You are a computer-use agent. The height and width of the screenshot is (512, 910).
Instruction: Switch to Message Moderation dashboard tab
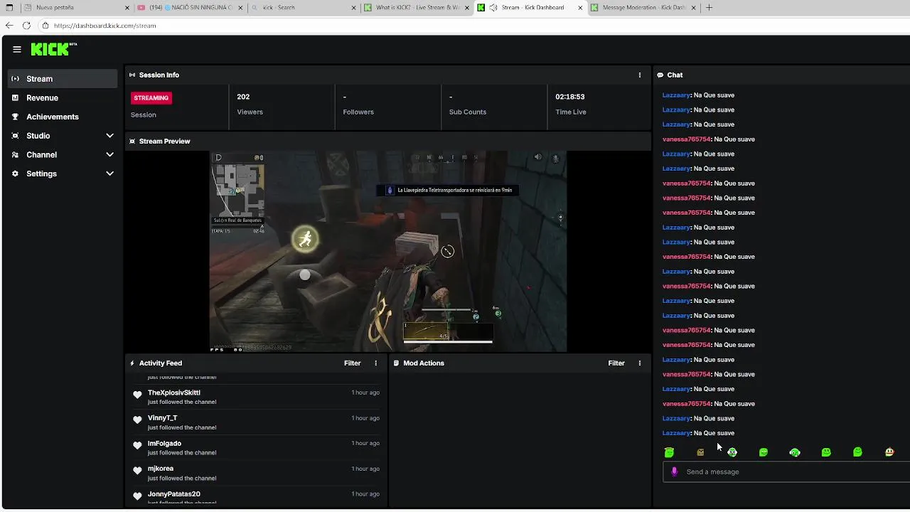click(x=643, y=8)
